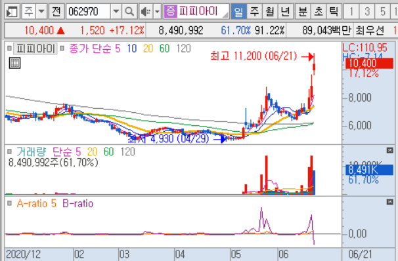Click the 120 moving average legend

183,49
